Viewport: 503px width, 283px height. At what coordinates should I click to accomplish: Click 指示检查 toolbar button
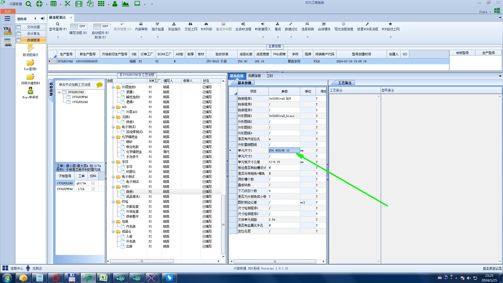158,26
